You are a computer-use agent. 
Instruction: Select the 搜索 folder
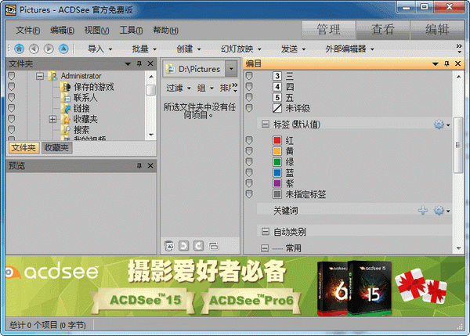point(75,130)
